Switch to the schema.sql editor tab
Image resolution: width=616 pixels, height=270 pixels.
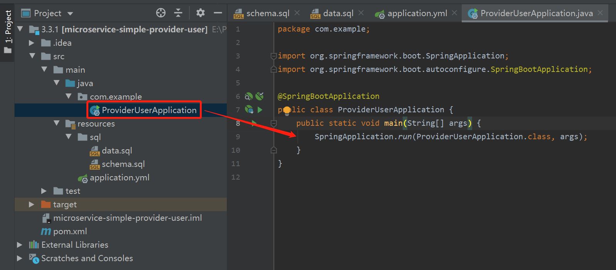coord(267,13)
